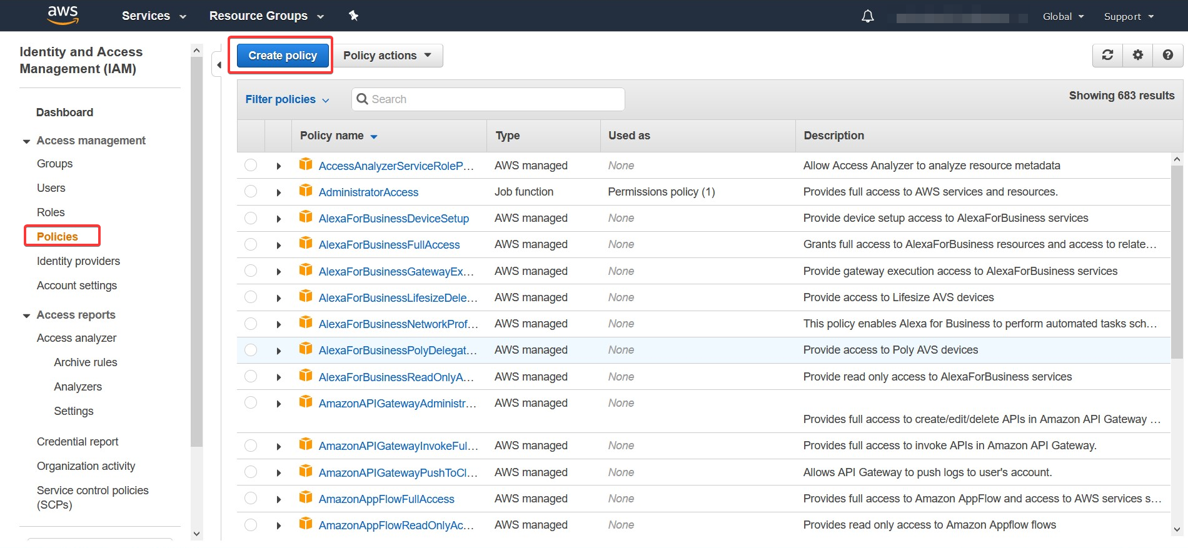Screen dimensions: 1188x548
Task: Click the policy Search field
Action: click(488, 99)
